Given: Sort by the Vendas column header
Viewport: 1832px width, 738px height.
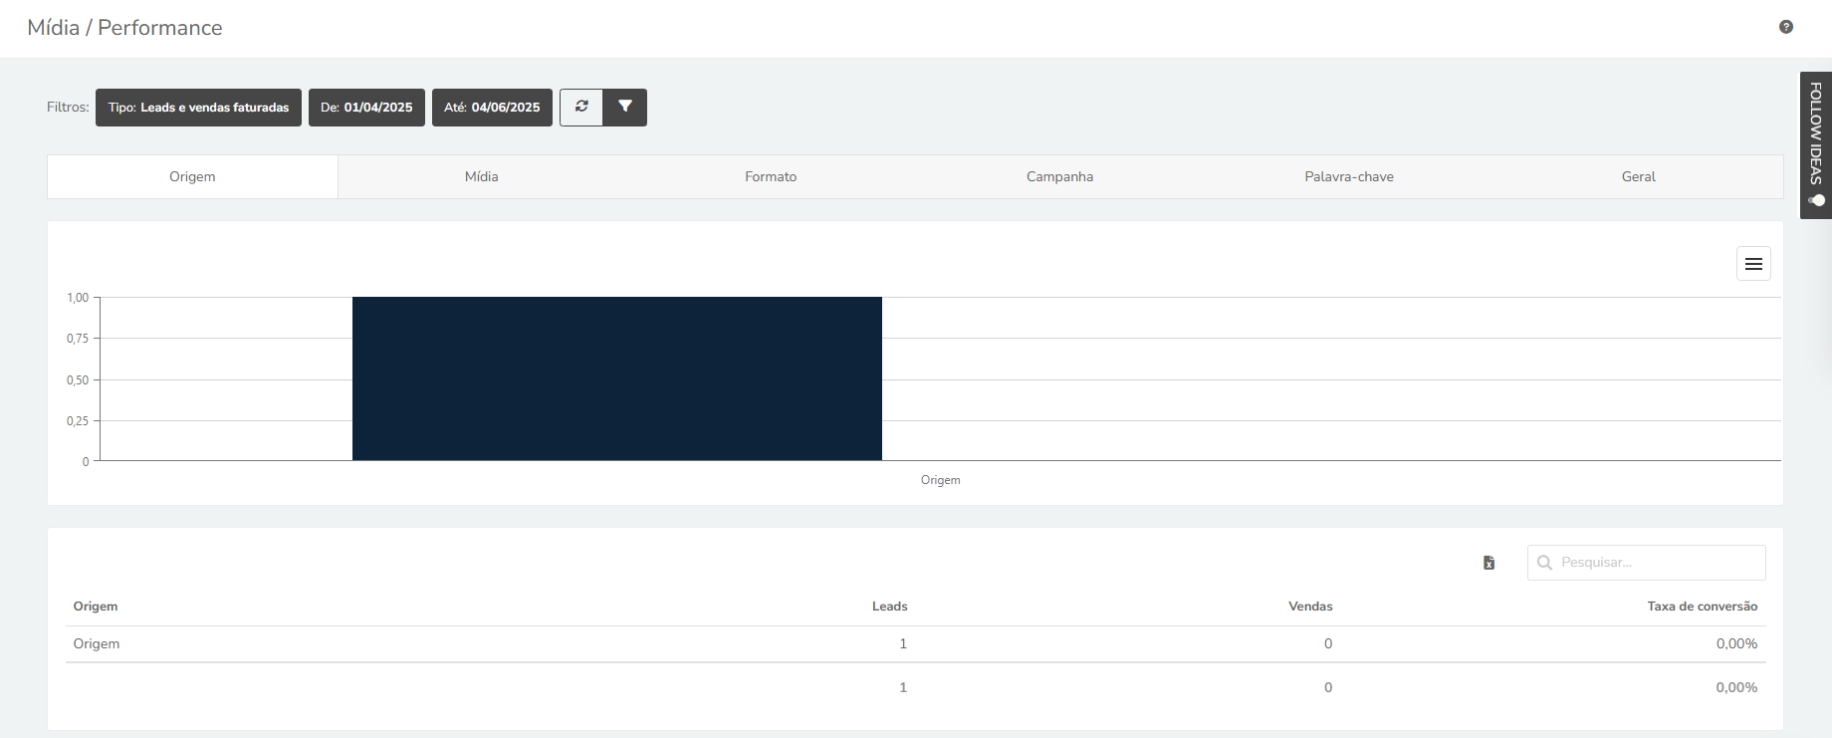Looking at the screenshot, I should 1310,606.
